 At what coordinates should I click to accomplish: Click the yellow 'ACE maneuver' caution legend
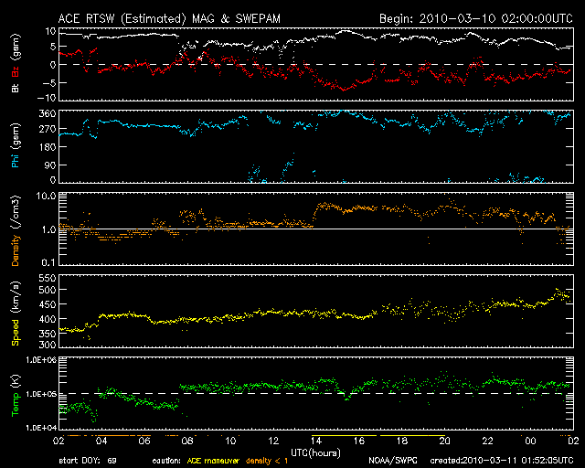tap(212, 460)
